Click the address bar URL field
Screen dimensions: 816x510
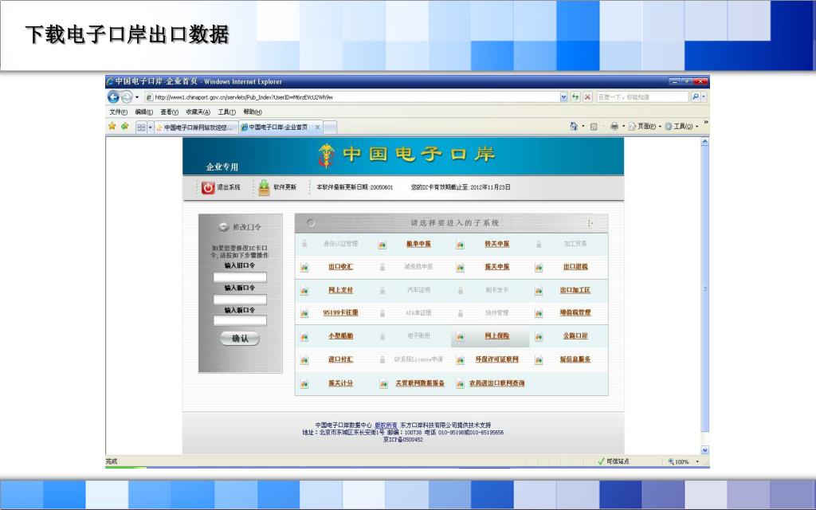click(353, 96)
